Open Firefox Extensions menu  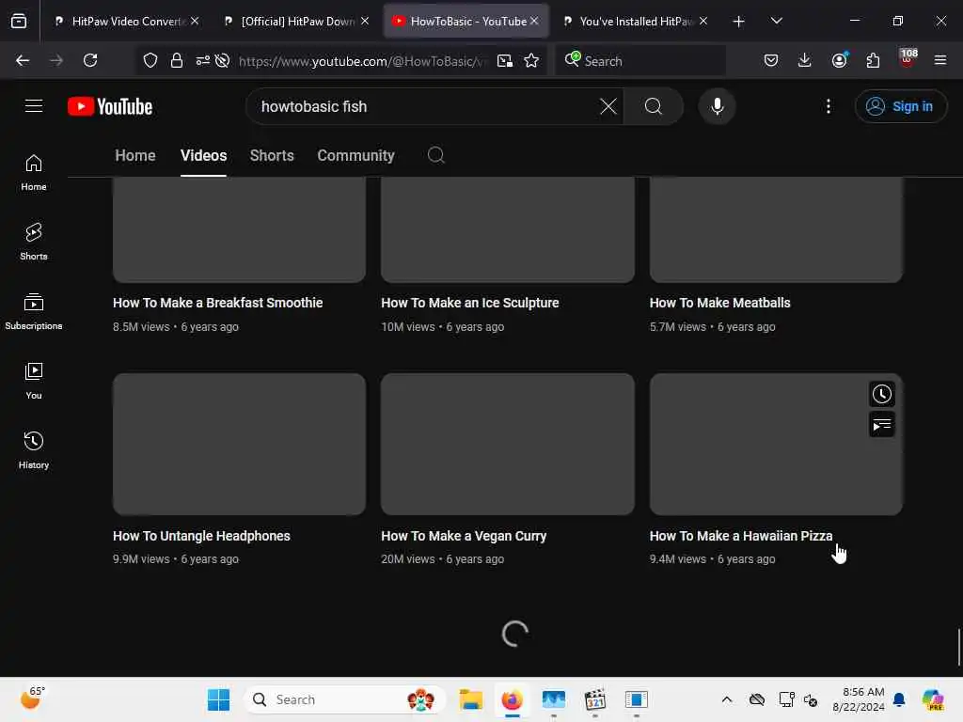pos(873,60)
